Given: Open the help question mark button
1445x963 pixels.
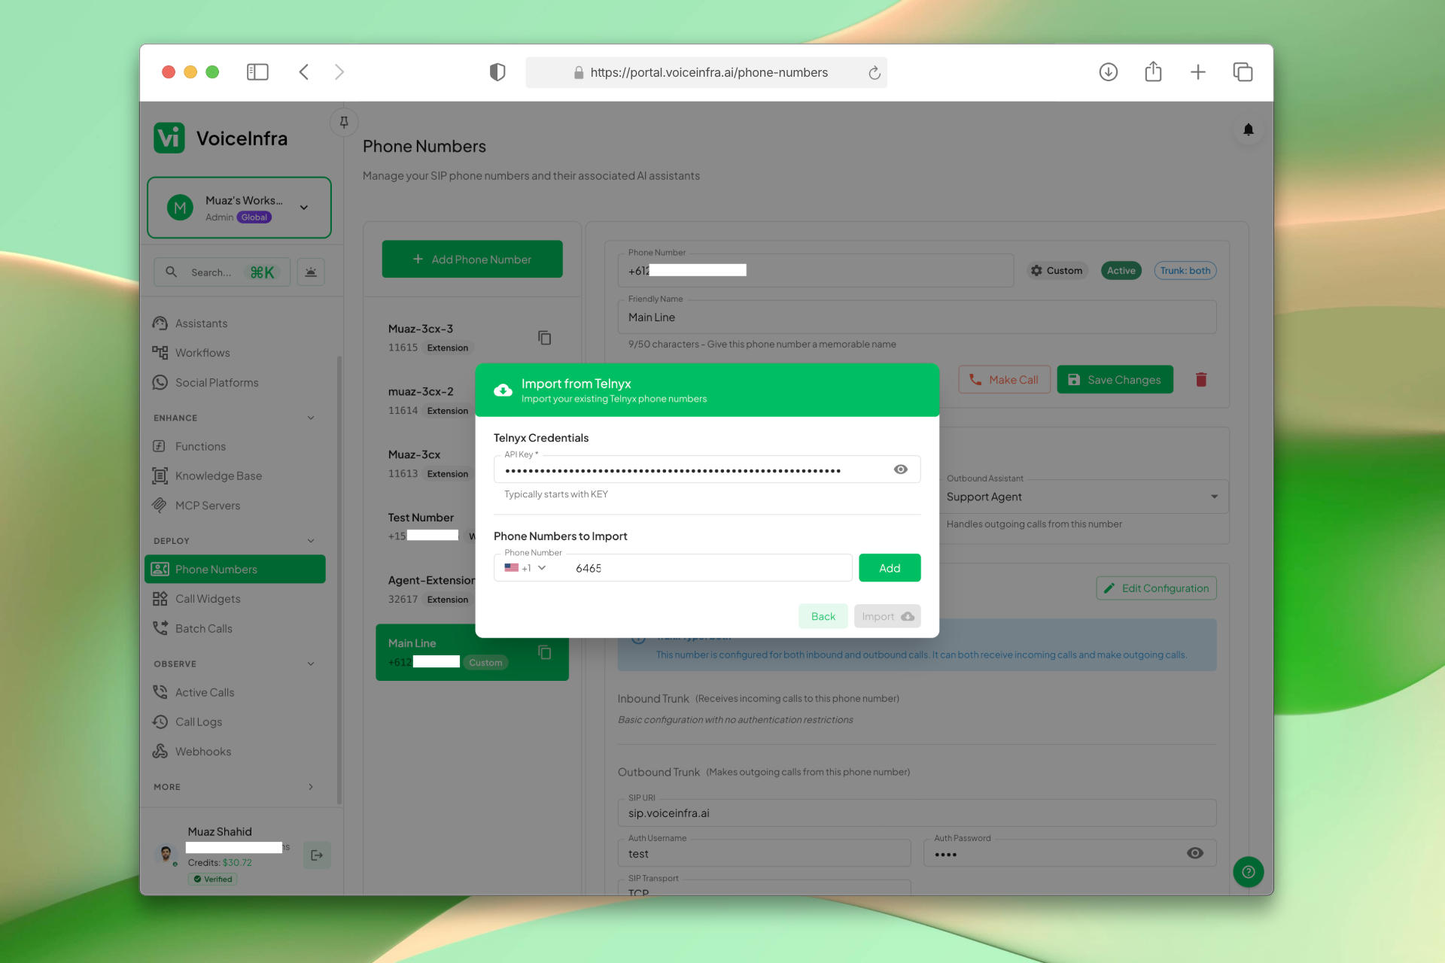Looking at the screenshot, I should tap(1248, 872).
